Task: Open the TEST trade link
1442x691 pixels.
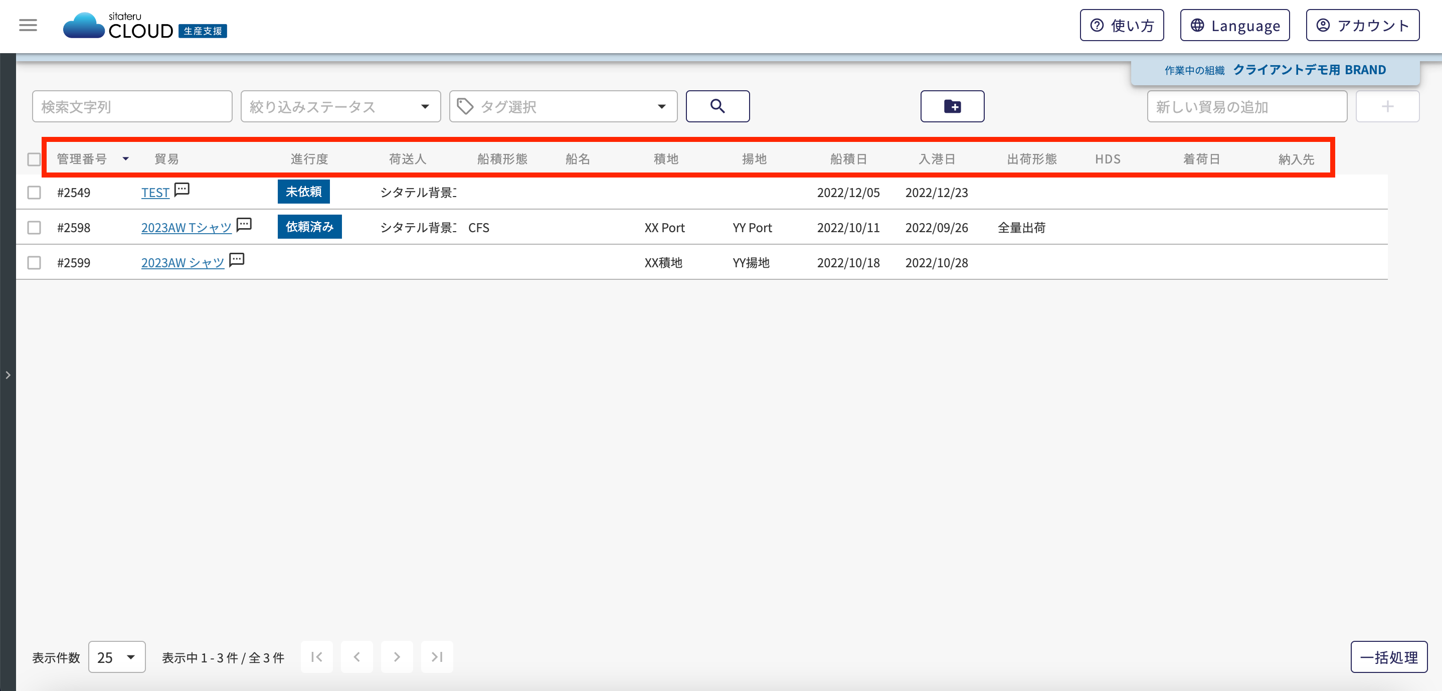Action: point(155,193)
